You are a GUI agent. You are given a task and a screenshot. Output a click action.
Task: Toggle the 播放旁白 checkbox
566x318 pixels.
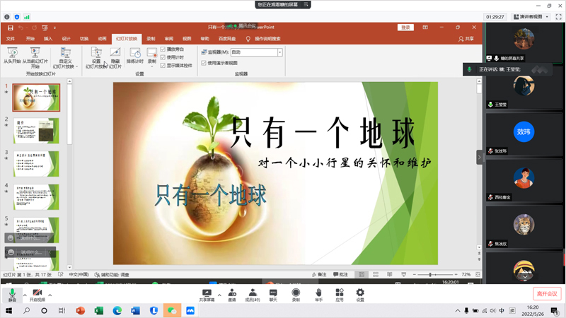[163, 49]
